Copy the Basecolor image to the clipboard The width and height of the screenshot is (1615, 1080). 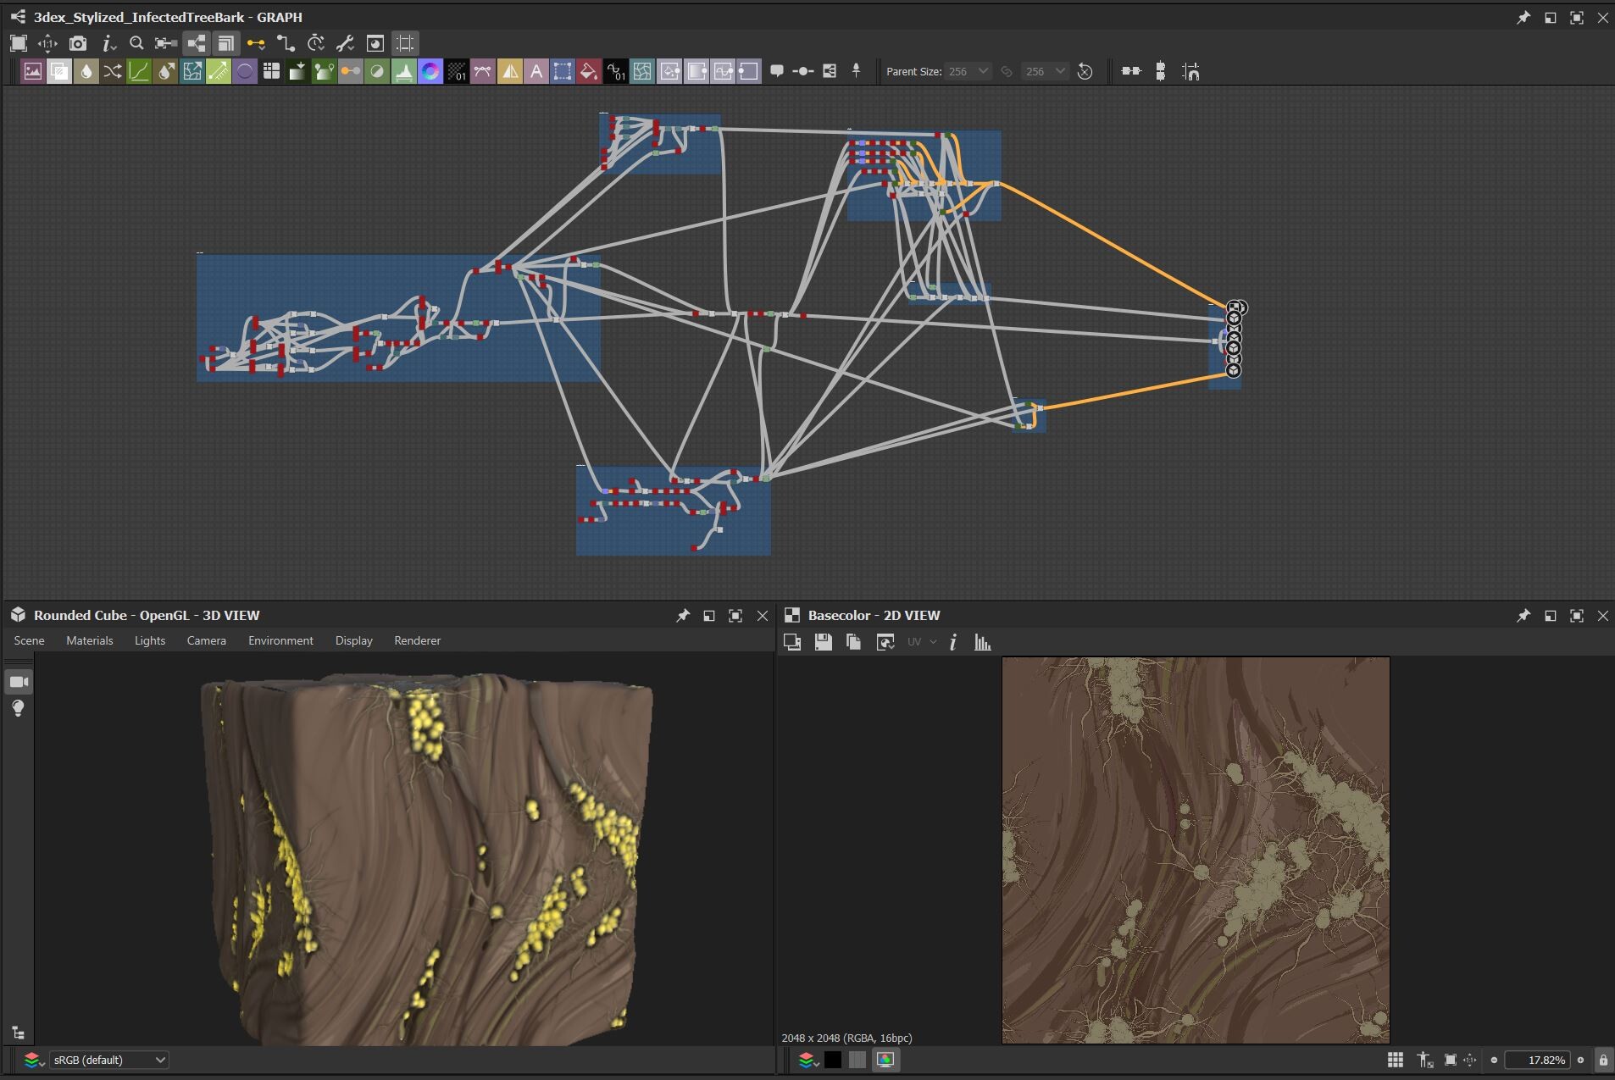pos(853,642)
